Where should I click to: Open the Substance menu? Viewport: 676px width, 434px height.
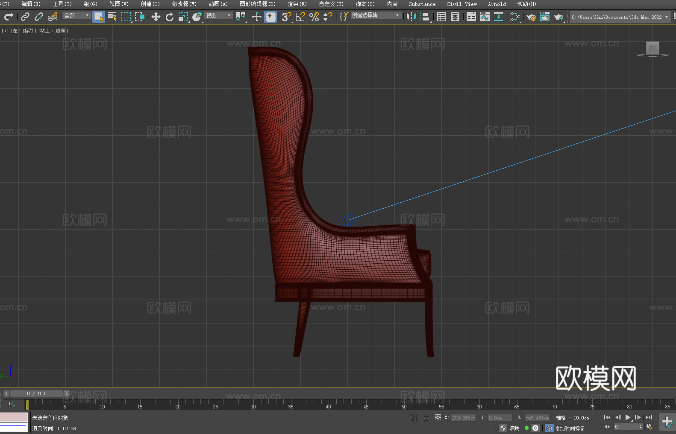click(x=422, y=4)
